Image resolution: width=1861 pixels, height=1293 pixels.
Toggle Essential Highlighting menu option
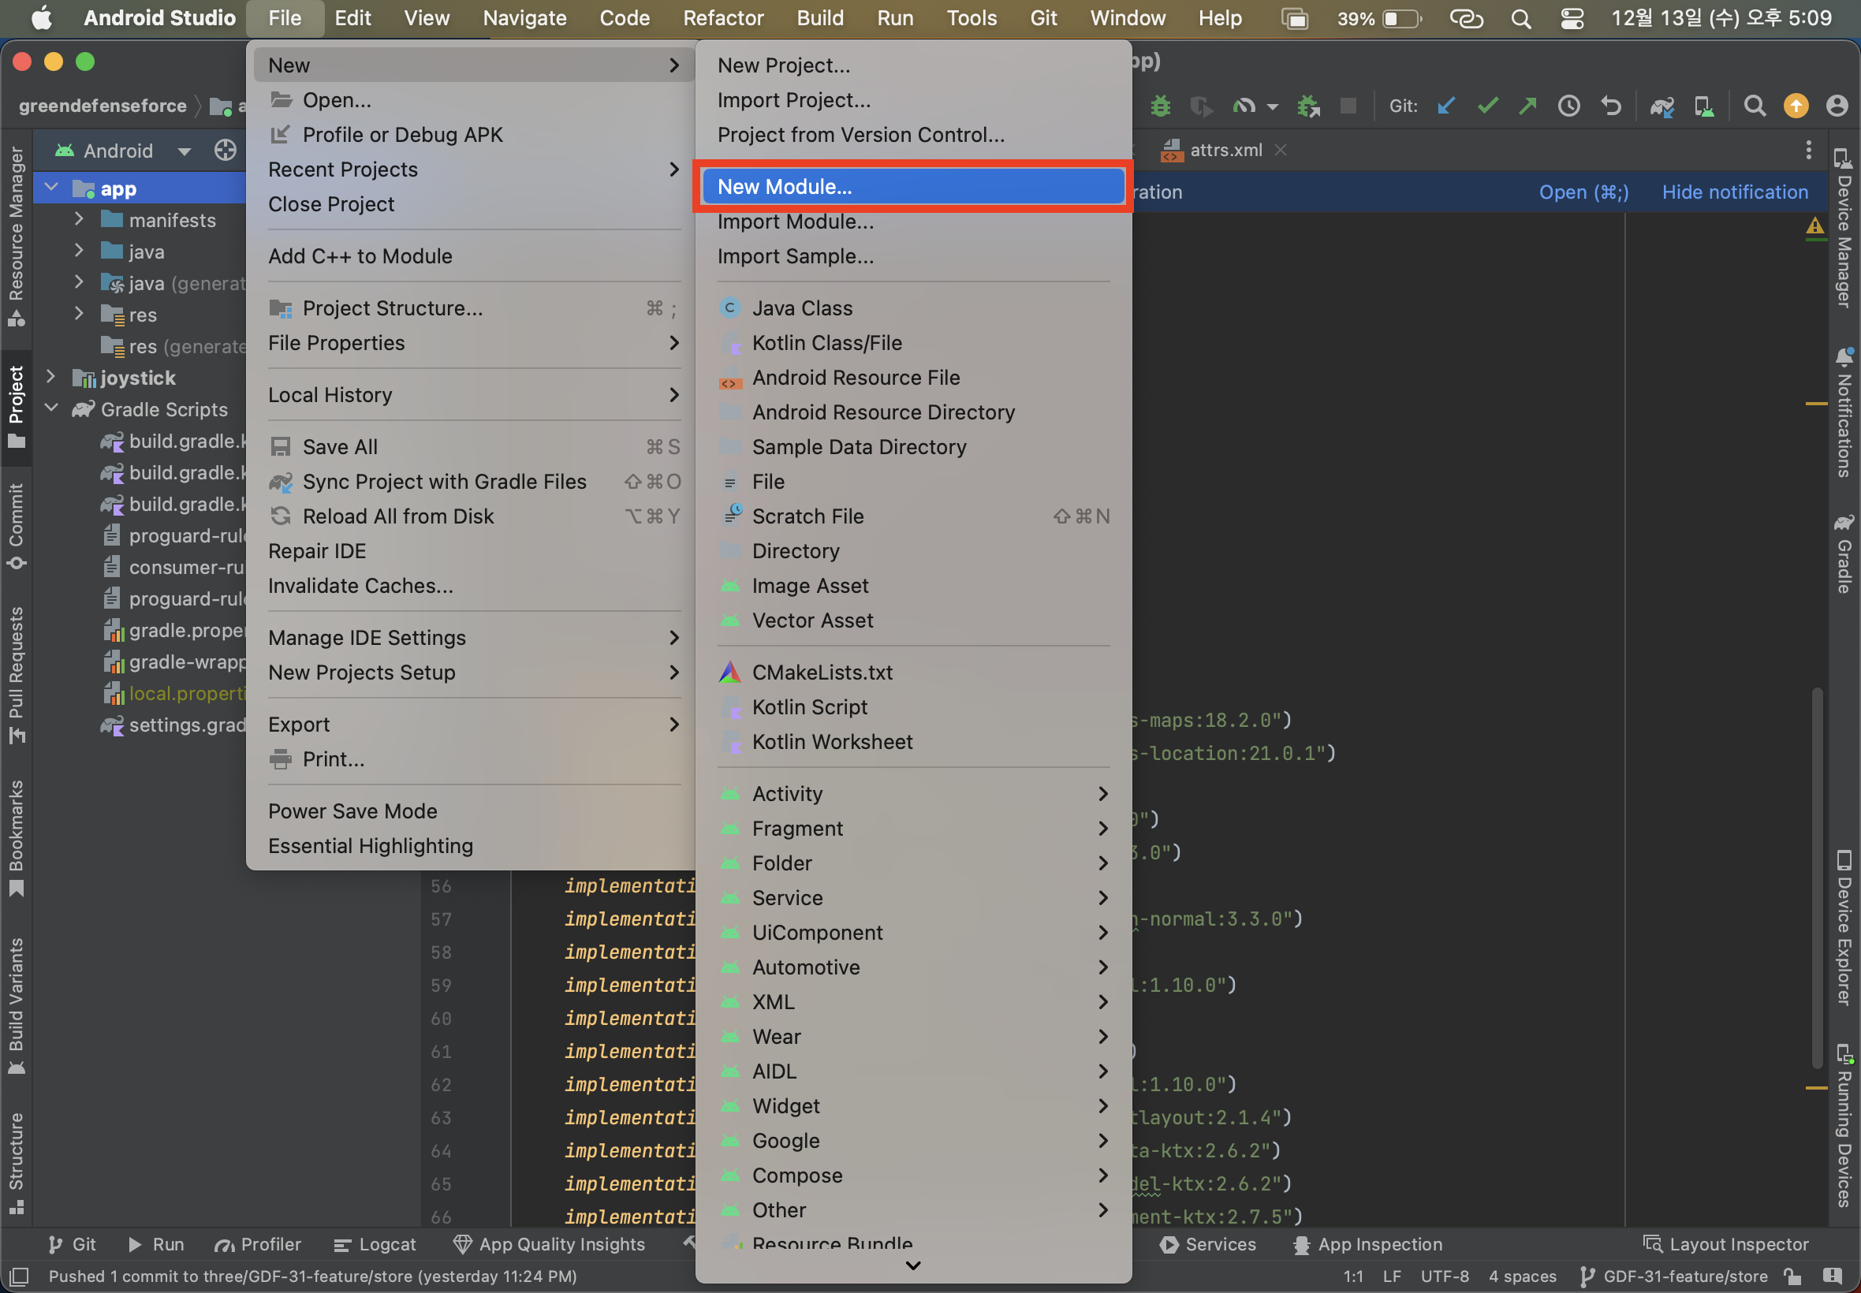371,846
